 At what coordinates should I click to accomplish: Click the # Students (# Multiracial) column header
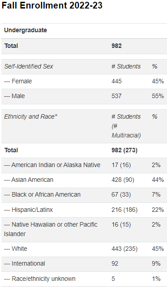126,126
